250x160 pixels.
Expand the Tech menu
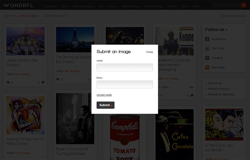click(x=185, y=6)
